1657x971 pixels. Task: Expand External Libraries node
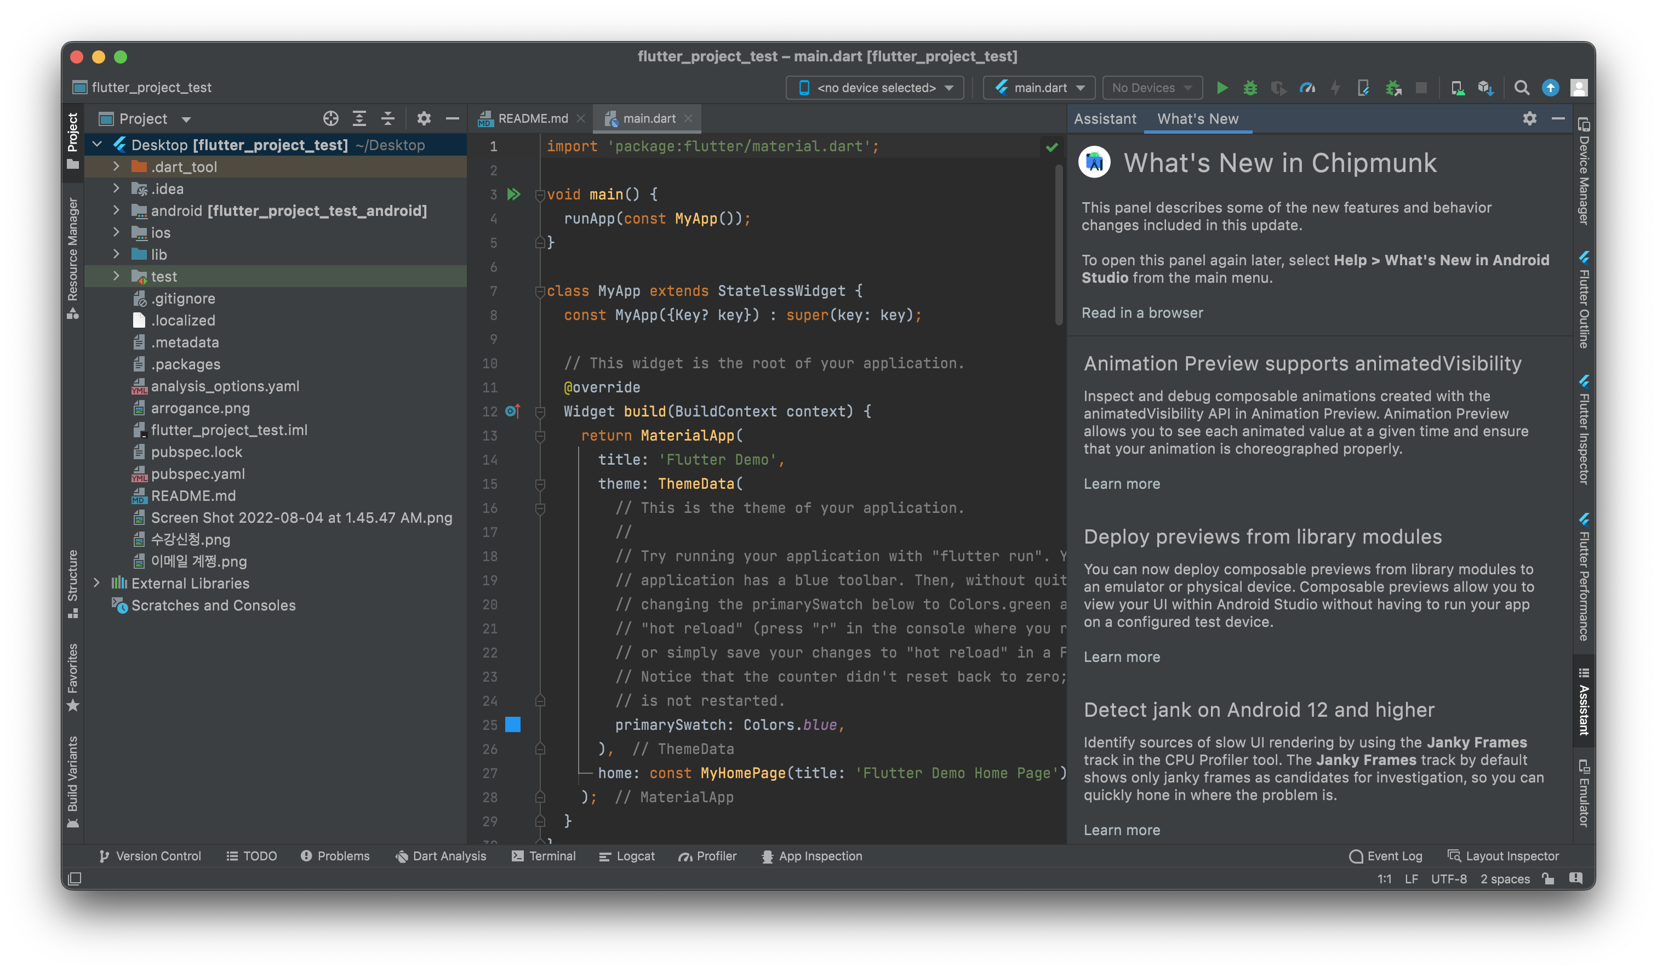[96, 582]
